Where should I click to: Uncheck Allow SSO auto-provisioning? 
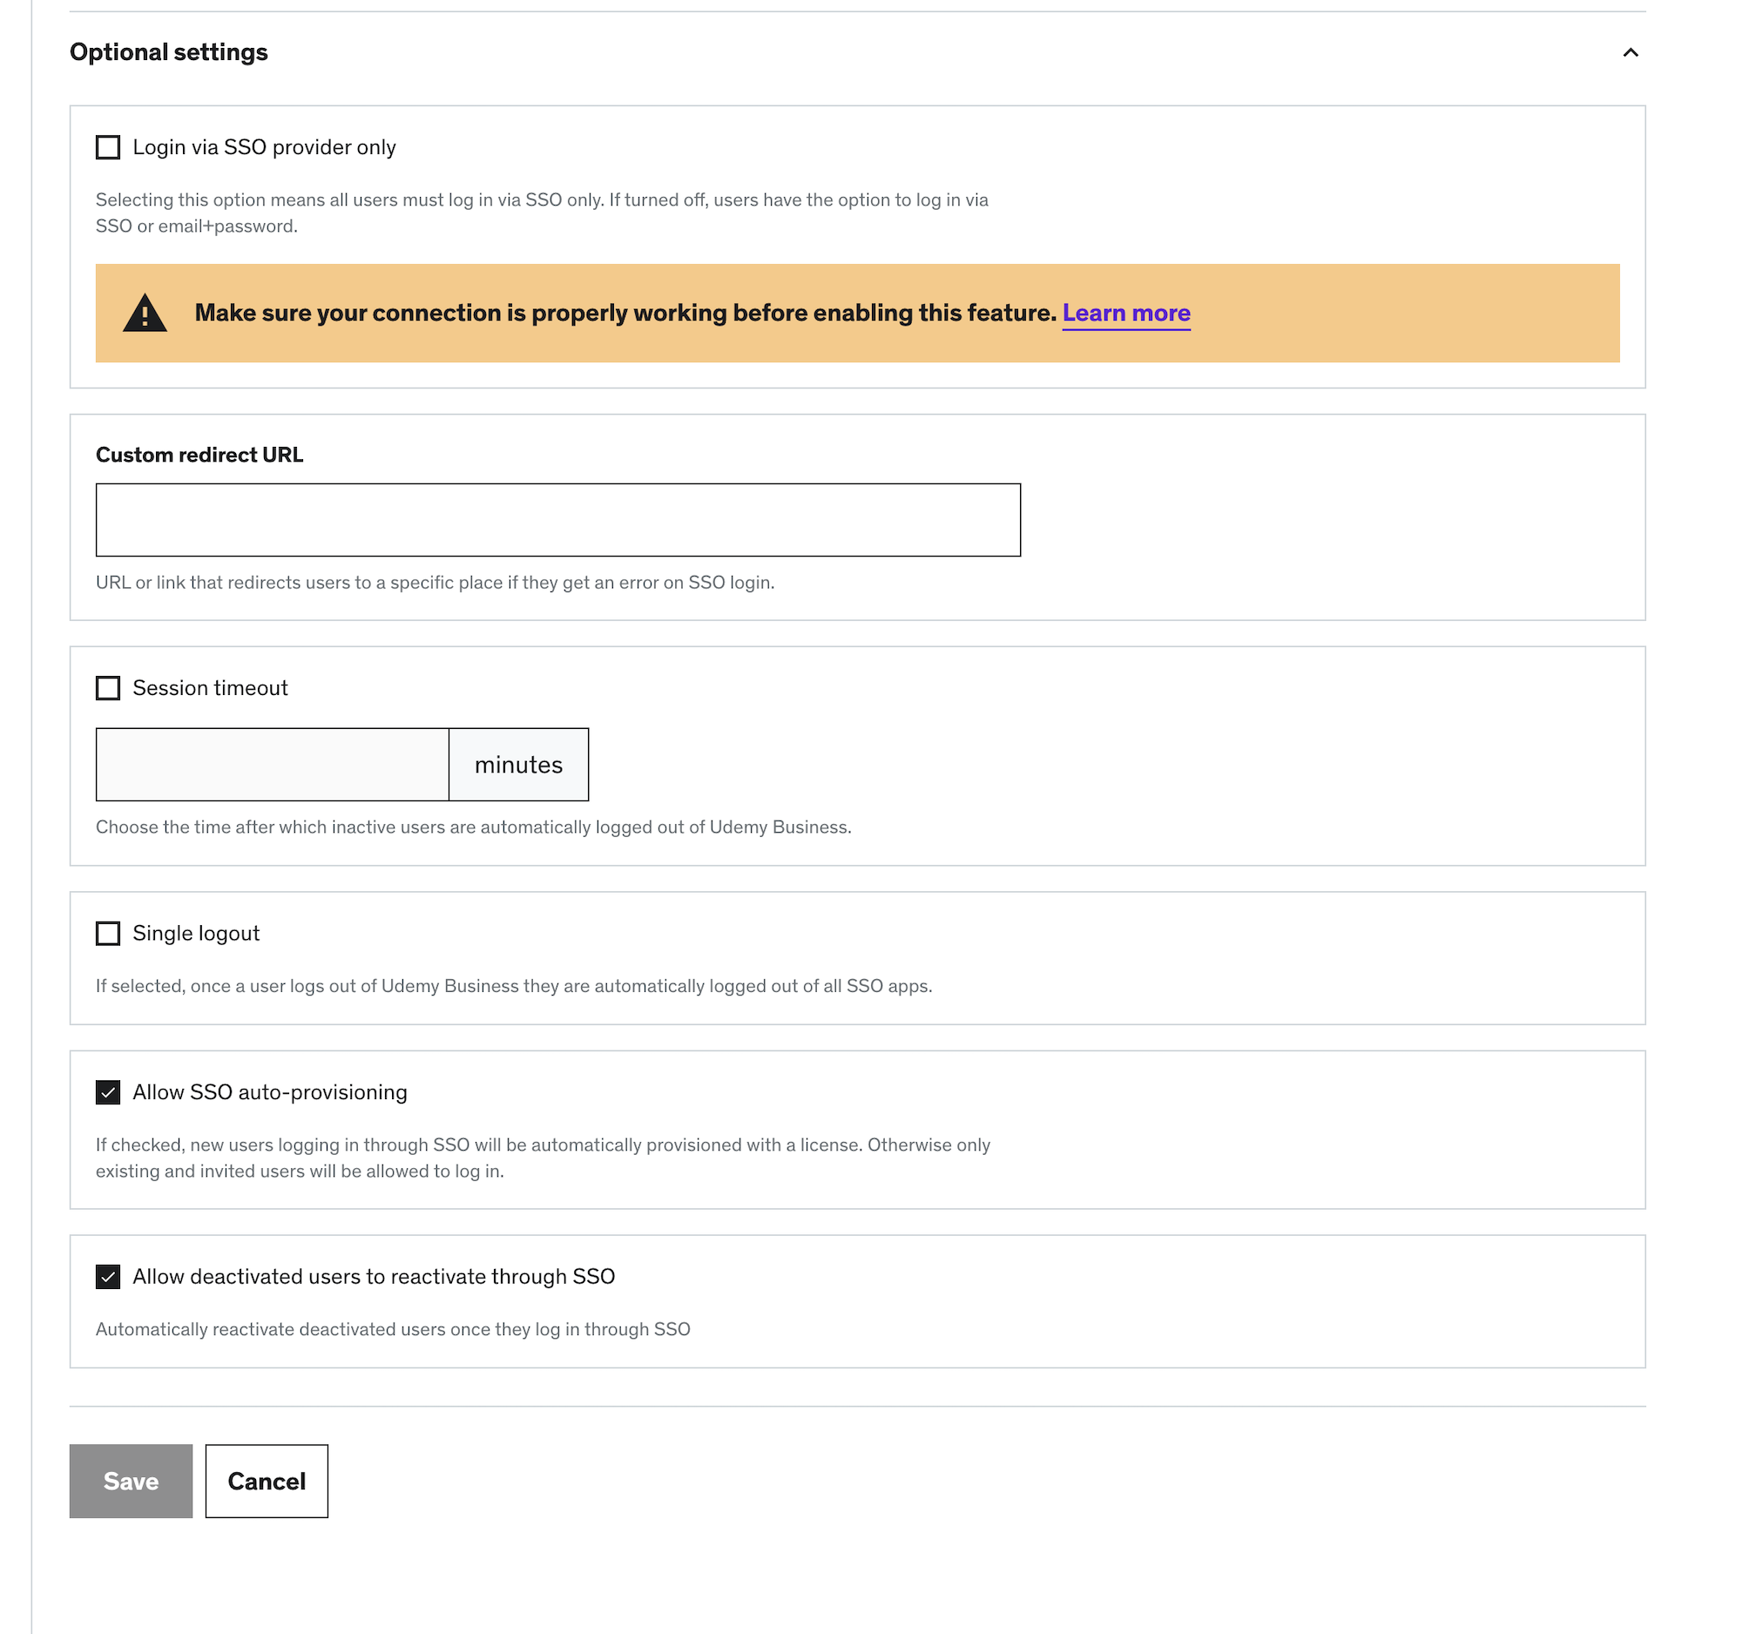coord(108,1091)
